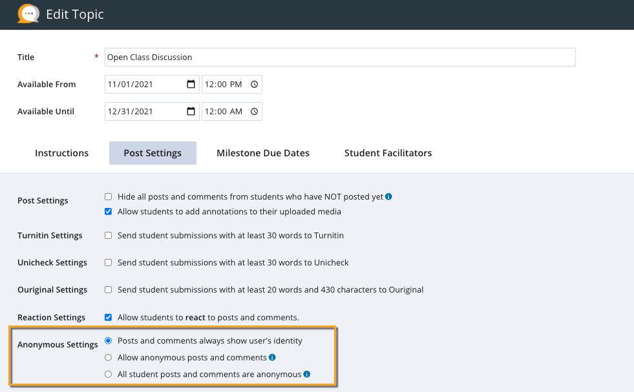The height and width of the screenshot is (392, 634).
Task: Enable sending submissions to Ouriginal
Action: [x=109, y=290]
